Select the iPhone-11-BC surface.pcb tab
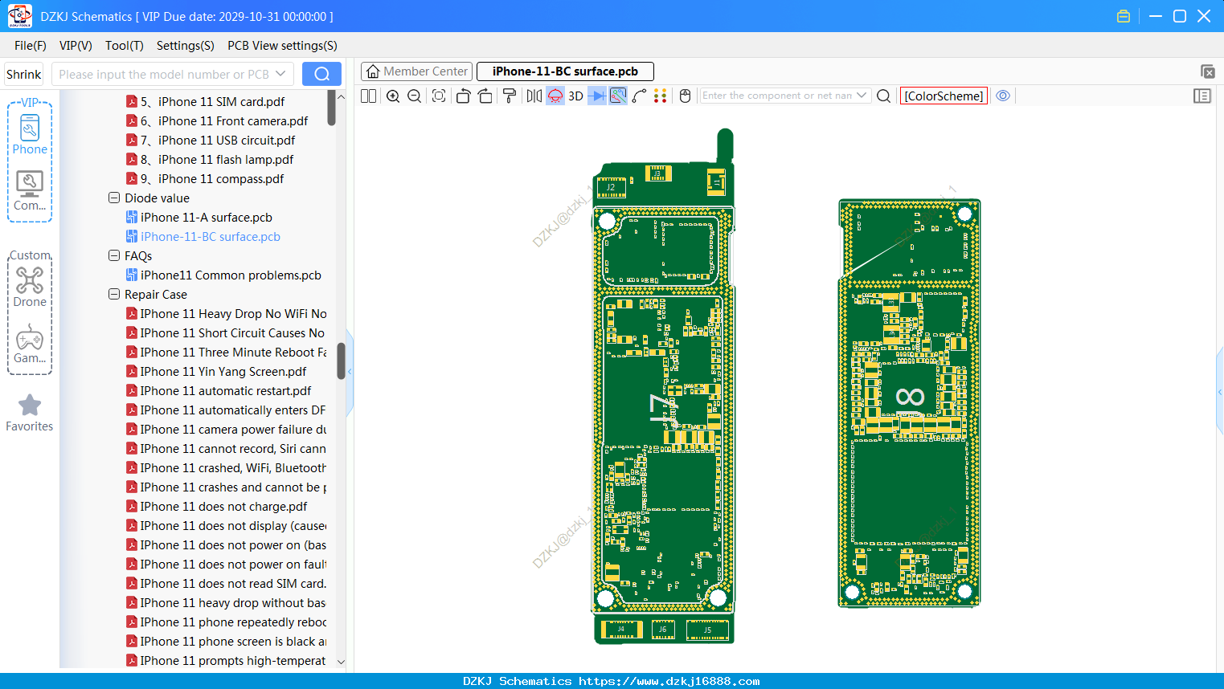1224x689 pixels. [565, 71]
